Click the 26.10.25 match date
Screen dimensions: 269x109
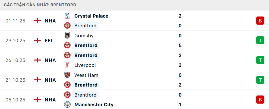pos(15,60)
